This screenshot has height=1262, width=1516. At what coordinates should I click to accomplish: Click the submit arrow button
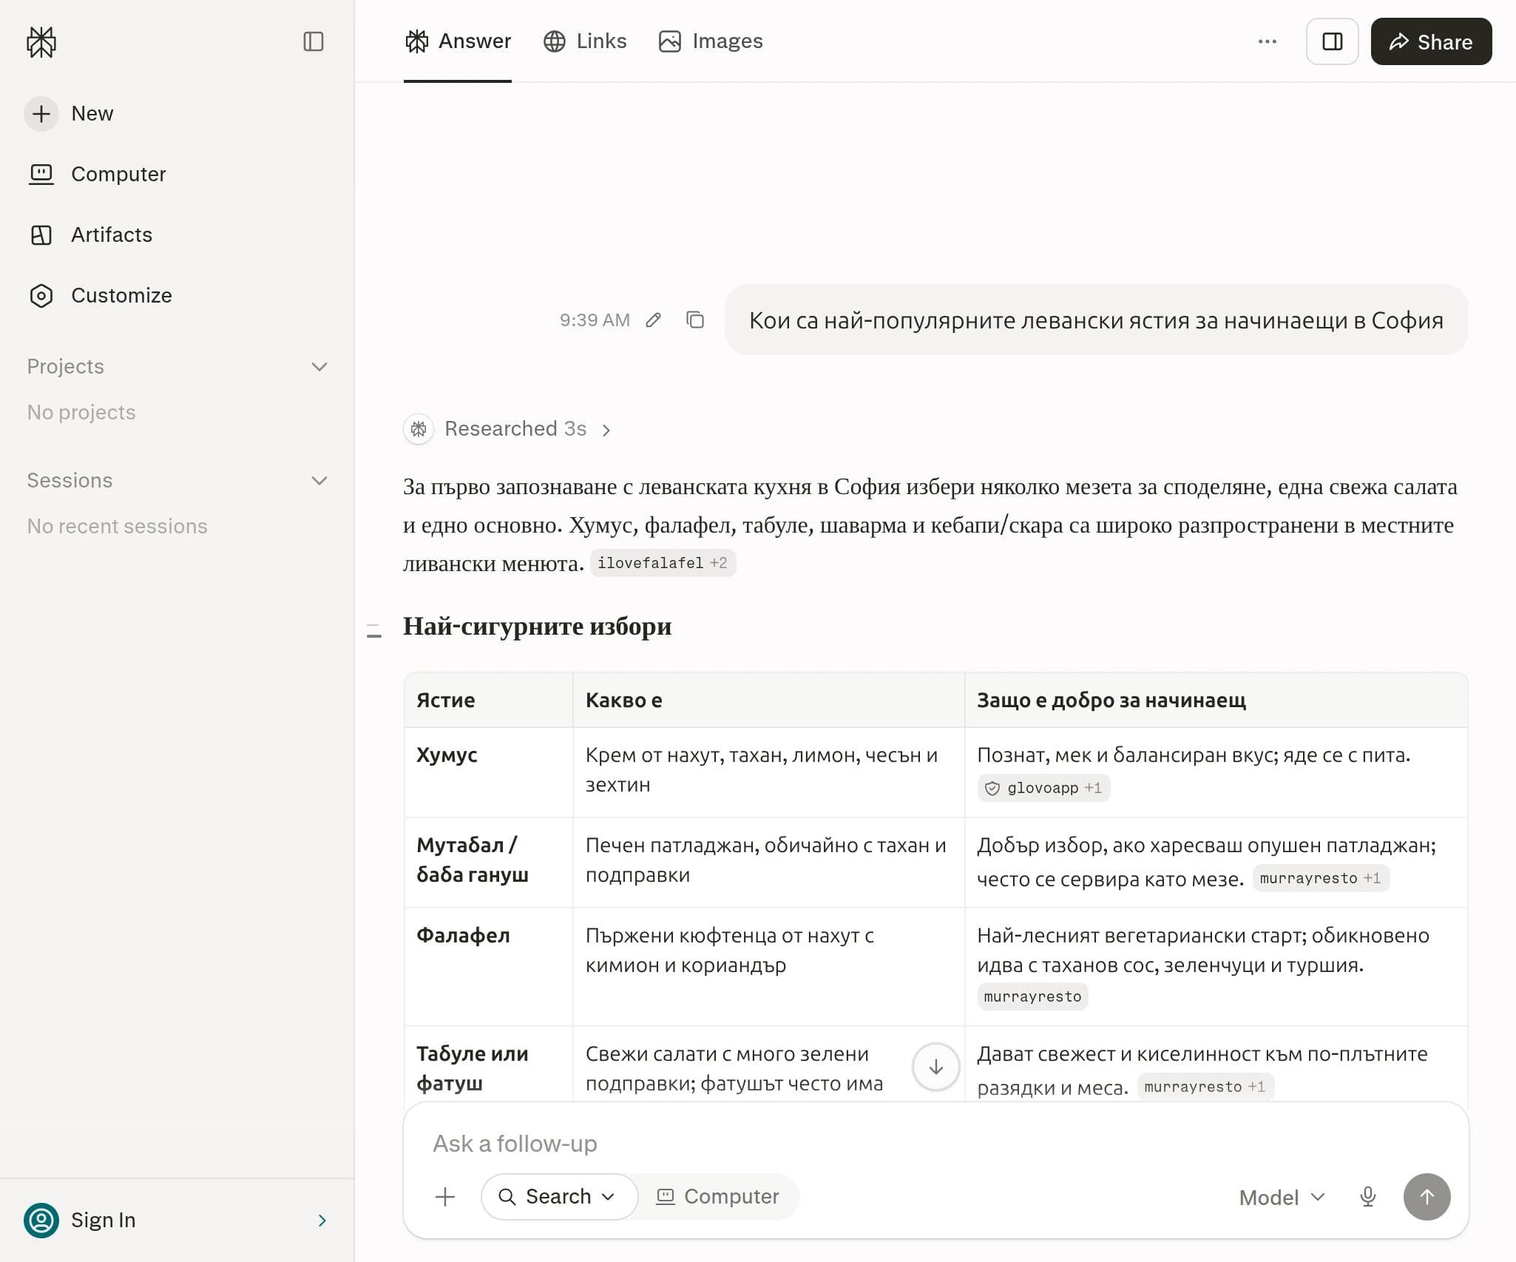pyautogui.click(x=1427, y=1197)
